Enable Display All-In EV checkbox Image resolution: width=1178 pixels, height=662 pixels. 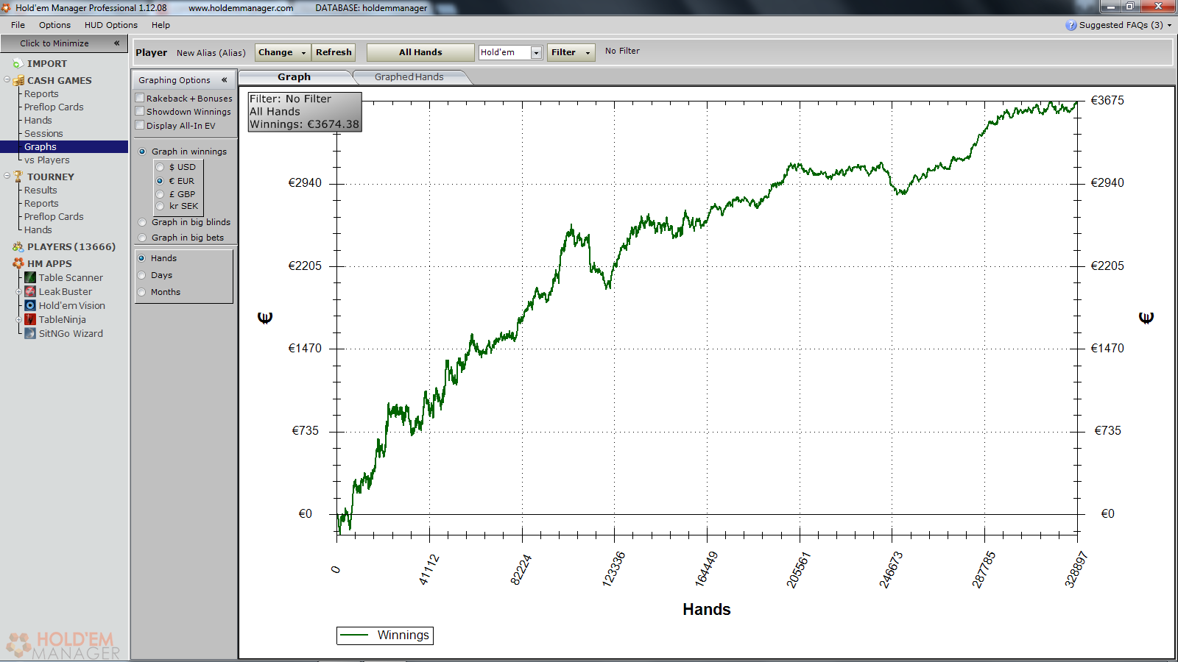(139, 125)
